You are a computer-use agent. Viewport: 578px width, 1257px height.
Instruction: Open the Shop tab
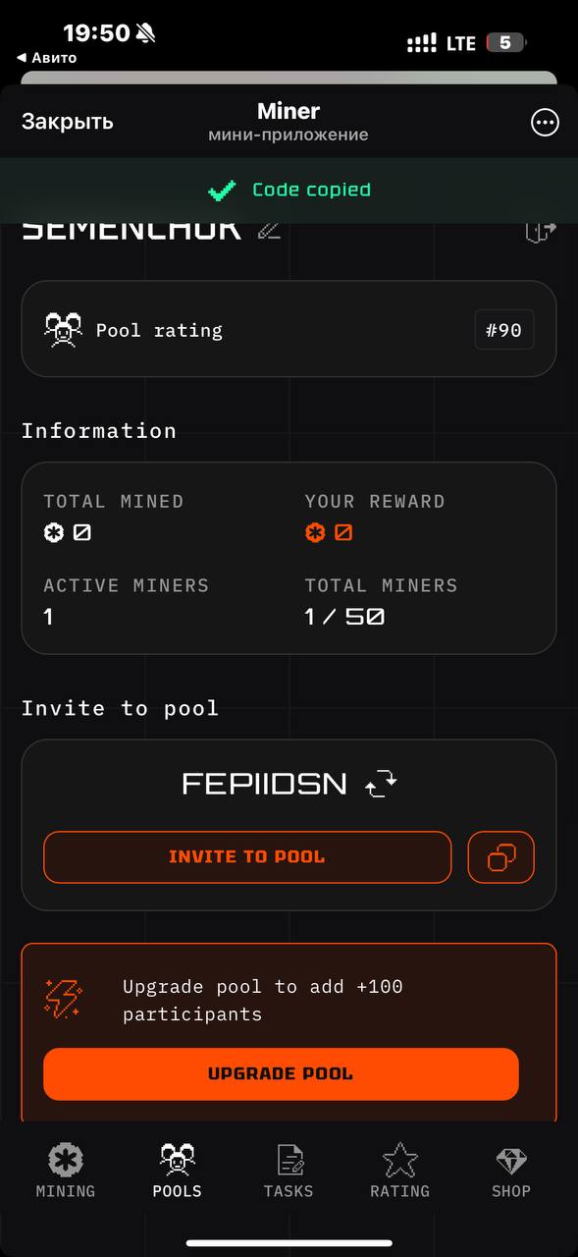tap(511, 1171)
